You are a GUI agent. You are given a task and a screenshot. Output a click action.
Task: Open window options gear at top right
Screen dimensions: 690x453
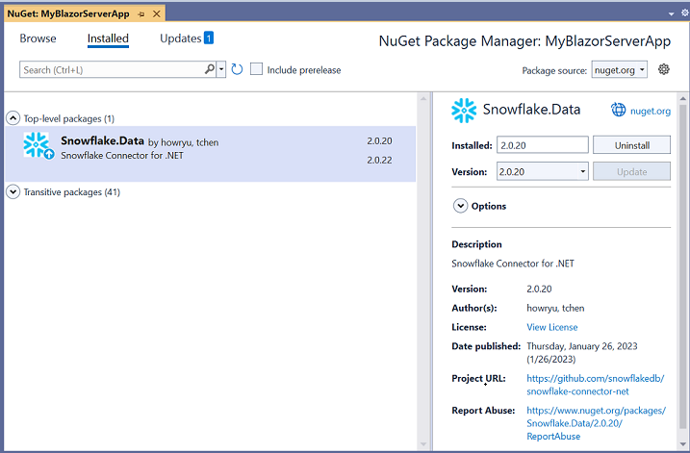(x=685, y=13)
